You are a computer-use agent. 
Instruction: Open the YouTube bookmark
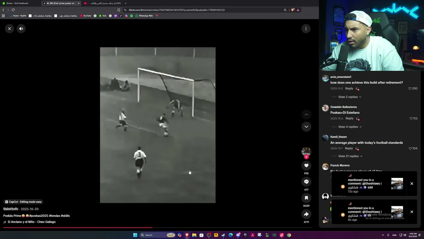pyautogui.click(x=85, y=16)
